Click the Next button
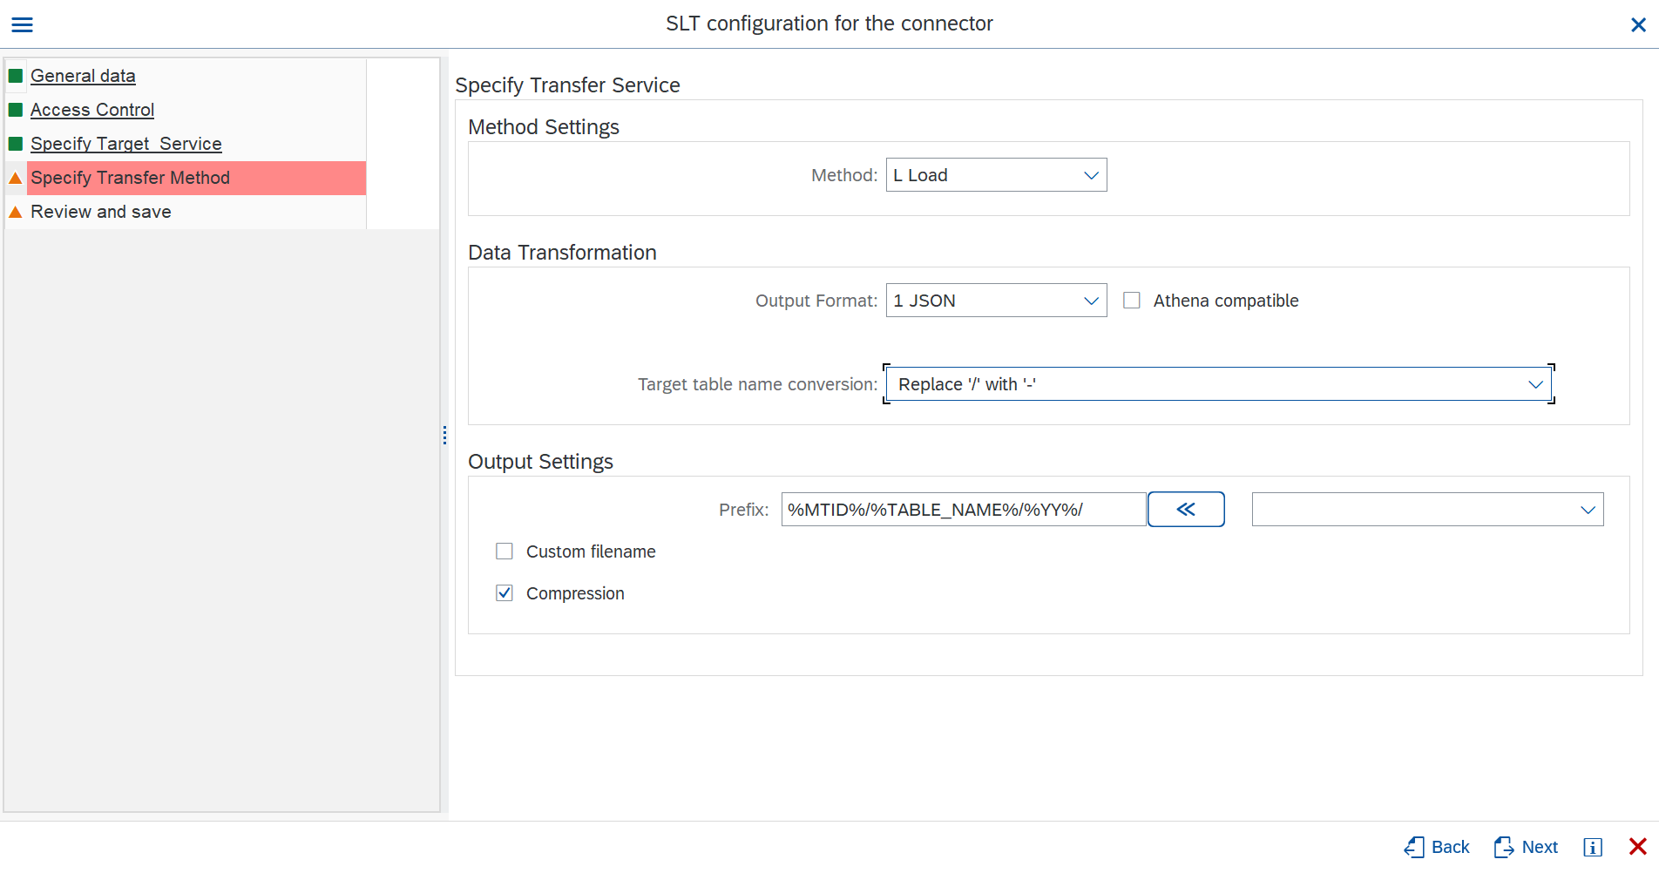The height and width of the screenshot is (873, 1659). click(1526, 847)
